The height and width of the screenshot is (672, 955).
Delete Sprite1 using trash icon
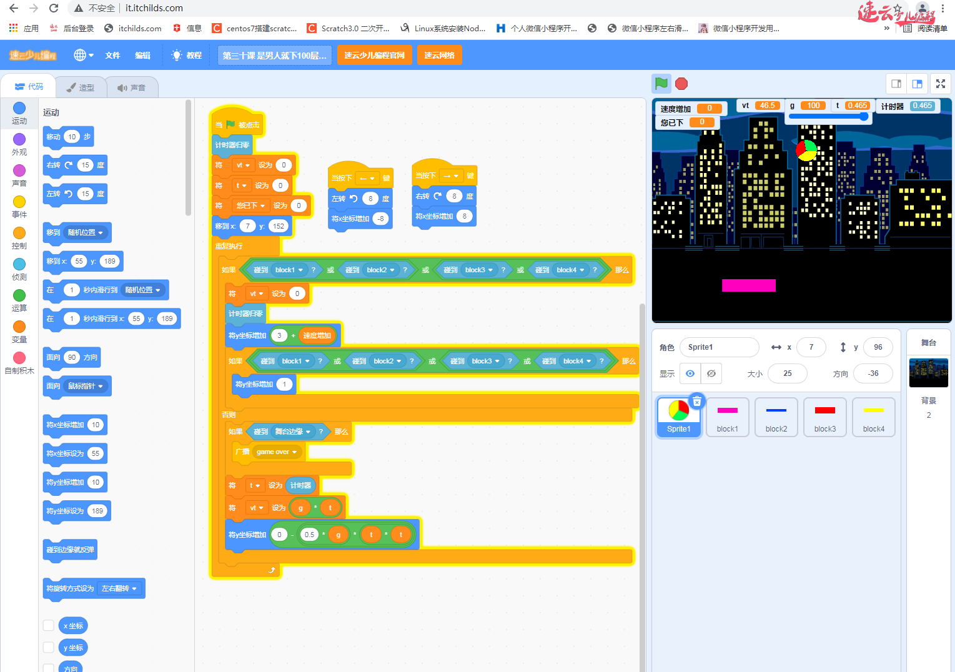point(697,402)
